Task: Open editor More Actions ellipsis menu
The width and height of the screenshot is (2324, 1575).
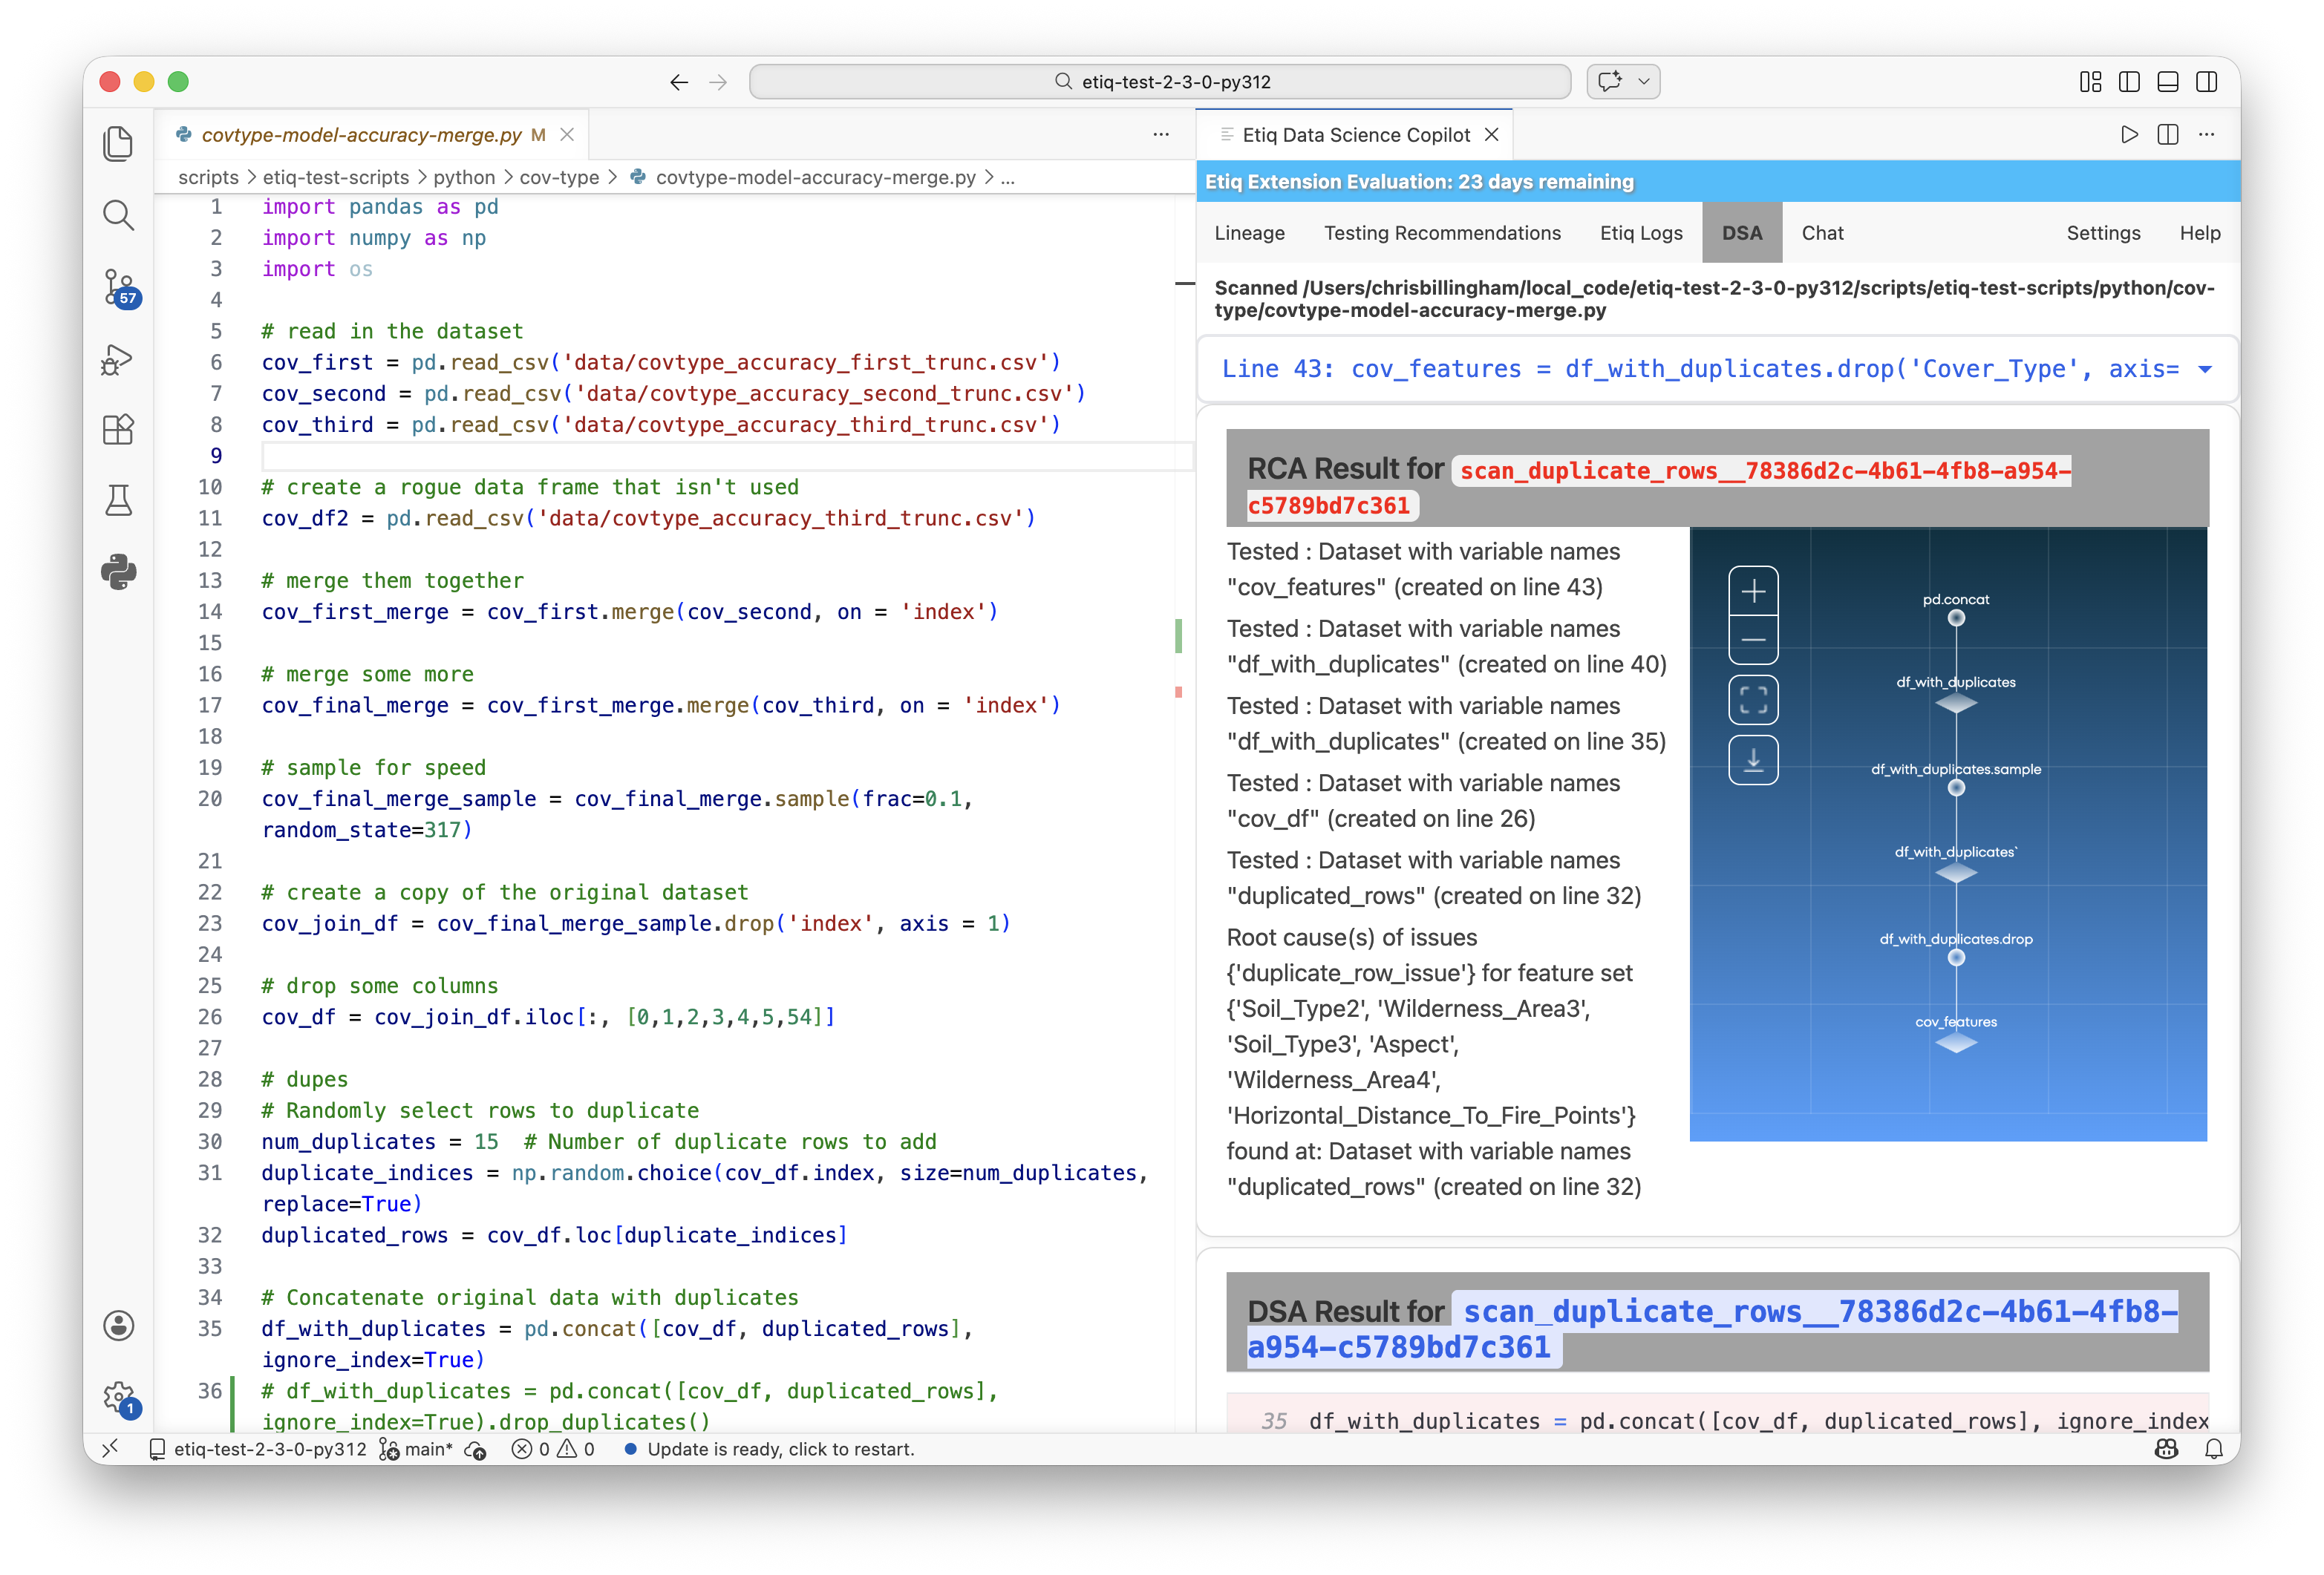Action: 1160,134
